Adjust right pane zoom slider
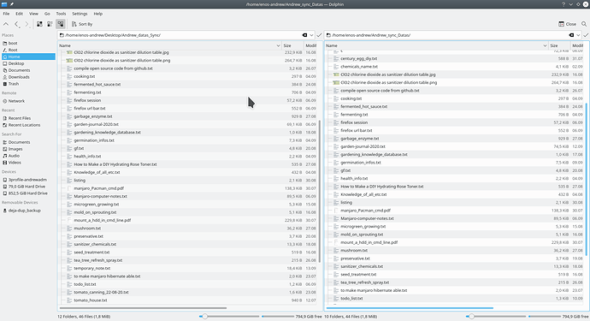This screenshot has width=590, height=321. point(496,317)
